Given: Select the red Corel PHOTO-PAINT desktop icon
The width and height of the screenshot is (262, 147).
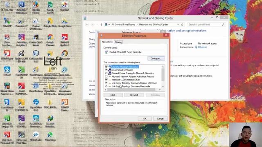Looking at the screenshot, I should pyautogui.click(x=21, y=86).
